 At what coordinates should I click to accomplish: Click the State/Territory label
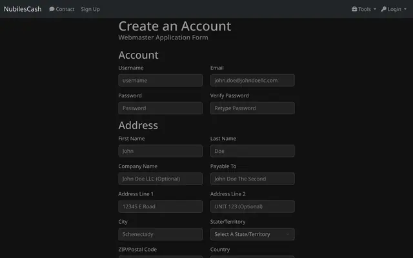228,222
